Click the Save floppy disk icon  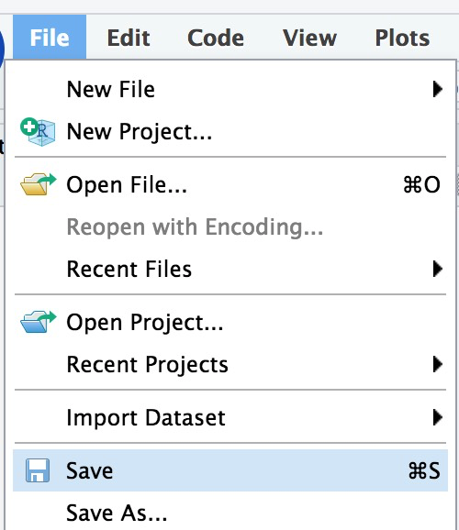pyautogui.click(x=38, y=470)
